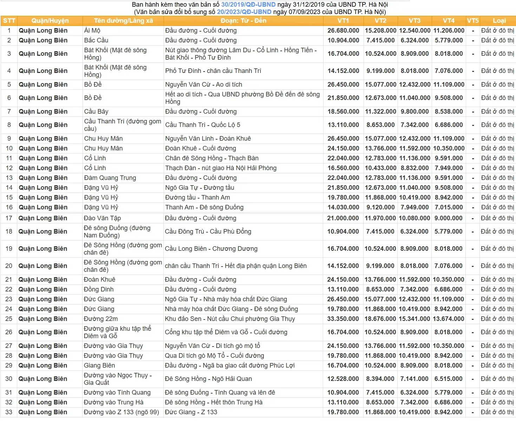Select segment Đê sông Đuống - Tình Quang và lên đê
The height and width of the screenshot is (423, 516).
point(220,392)
